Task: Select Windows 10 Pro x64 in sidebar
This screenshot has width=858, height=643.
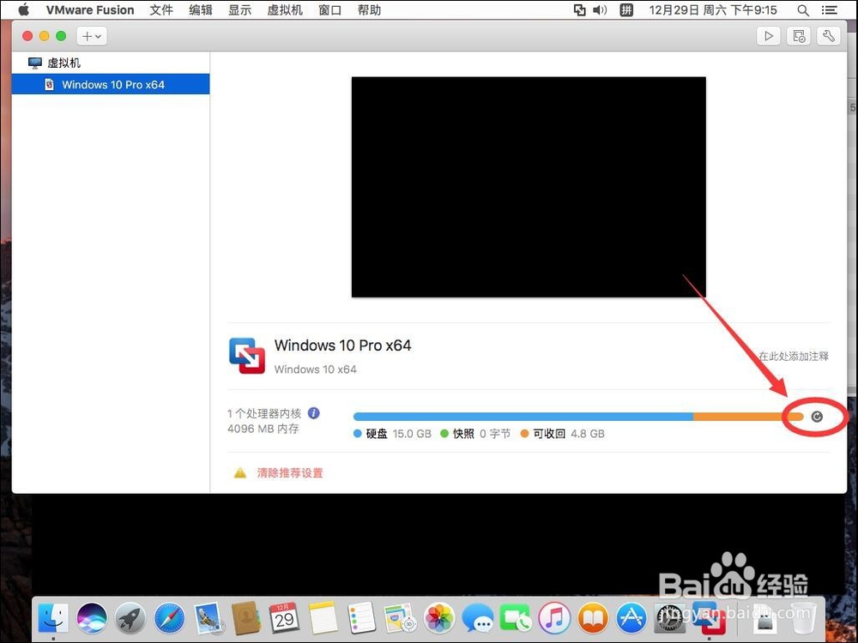Action: coord(111,85)
